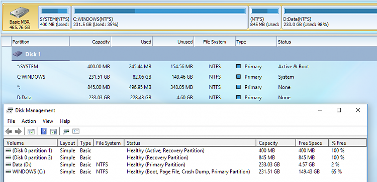Select WINDOWS (C:) volume row

pos(185,171)
